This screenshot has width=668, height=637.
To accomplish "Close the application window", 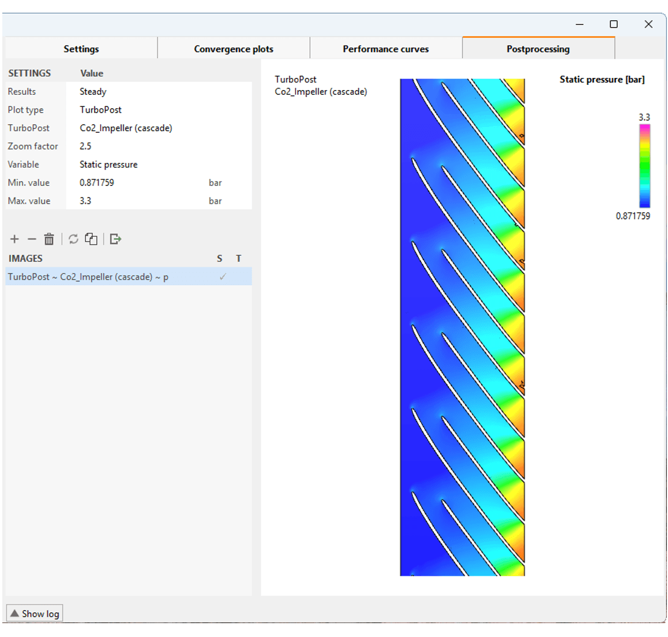I will [648, 24].
